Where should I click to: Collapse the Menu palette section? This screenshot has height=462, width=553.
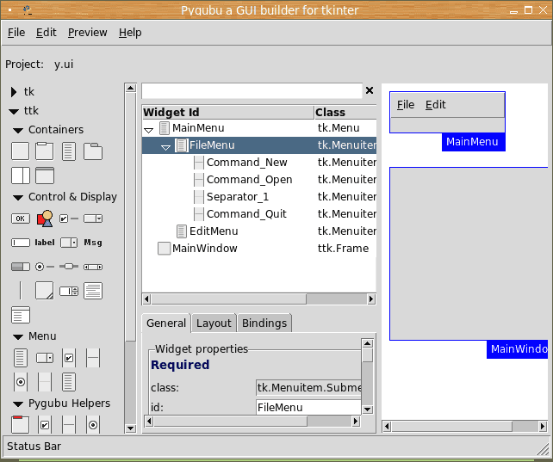pos(18,337)
